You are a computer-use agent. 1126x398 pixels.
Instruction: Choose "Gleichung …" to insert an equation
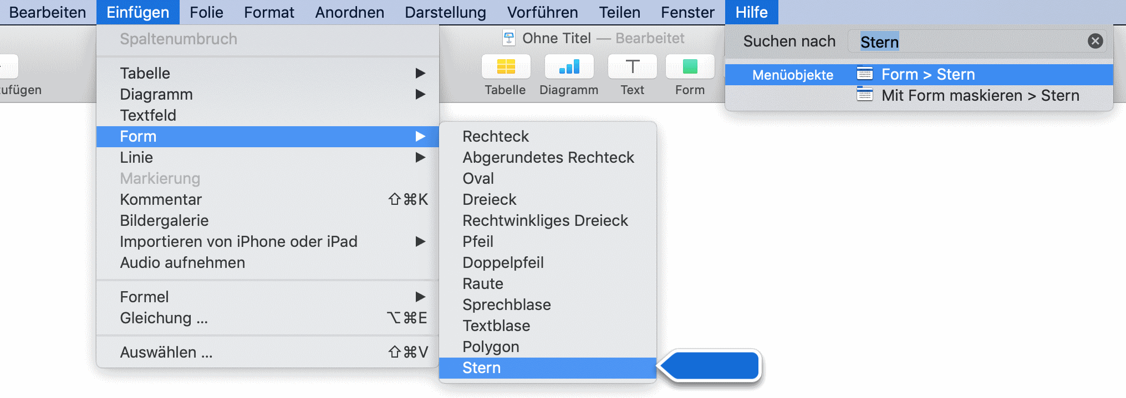(163, 318)
